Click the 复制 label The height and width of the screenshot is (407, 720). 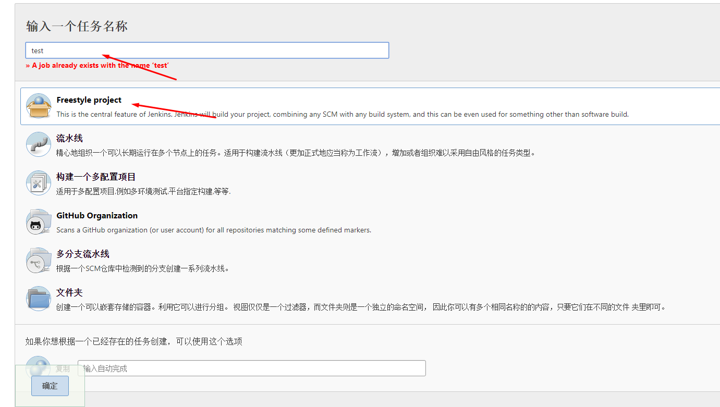63,368
